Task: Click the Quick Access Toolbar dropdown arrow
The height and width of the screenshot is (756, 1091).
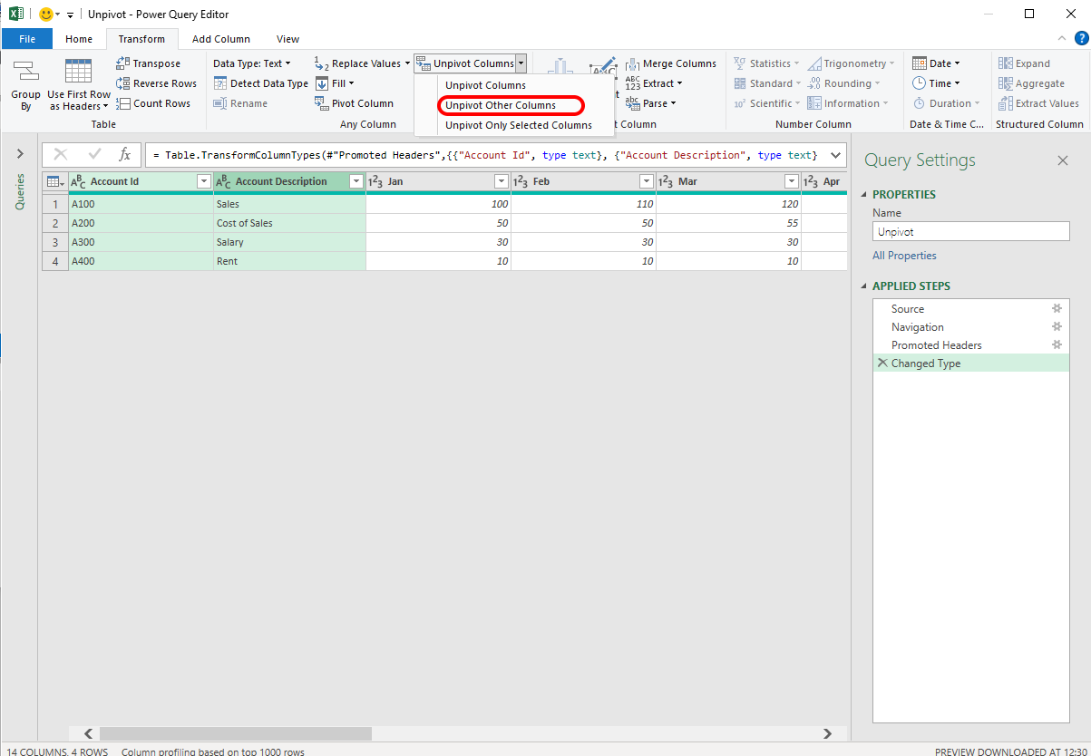Action: point(70,15)
